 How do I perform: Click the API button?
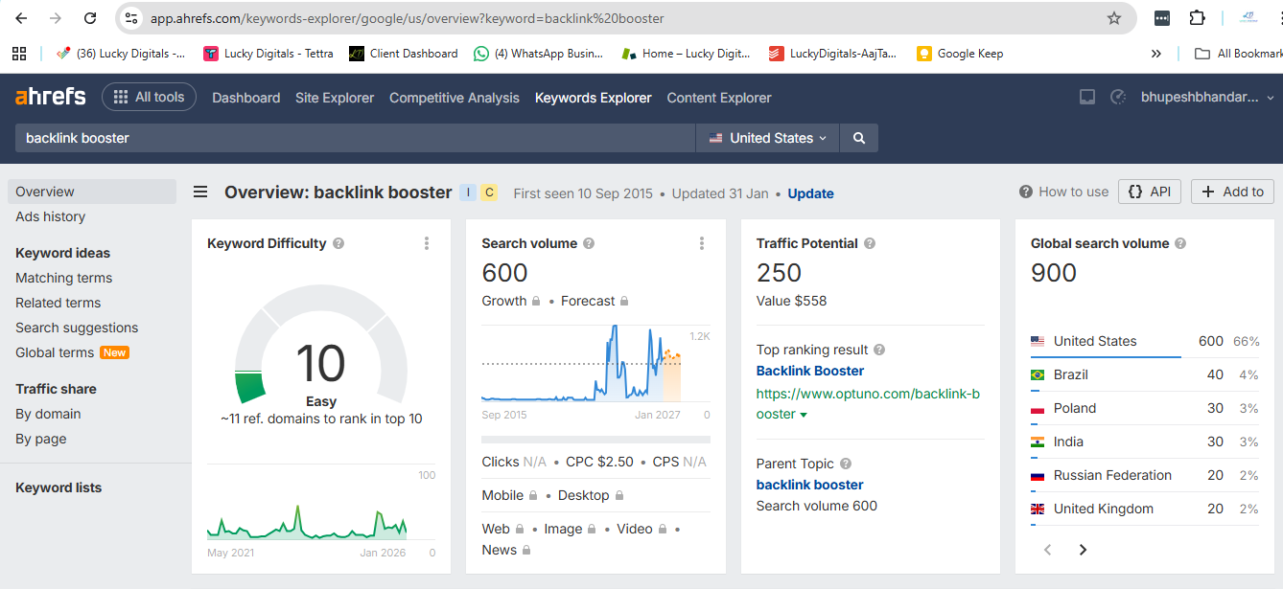tap(1150, 192)
